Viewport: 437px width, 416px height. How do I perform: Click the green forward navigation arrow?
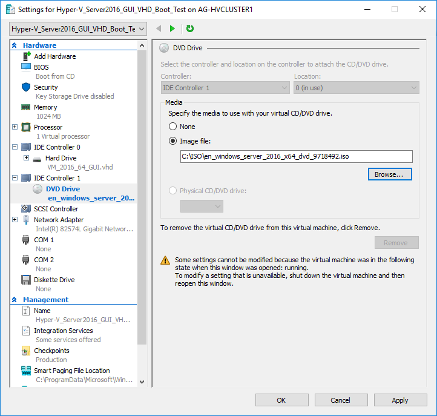(172, 28)
